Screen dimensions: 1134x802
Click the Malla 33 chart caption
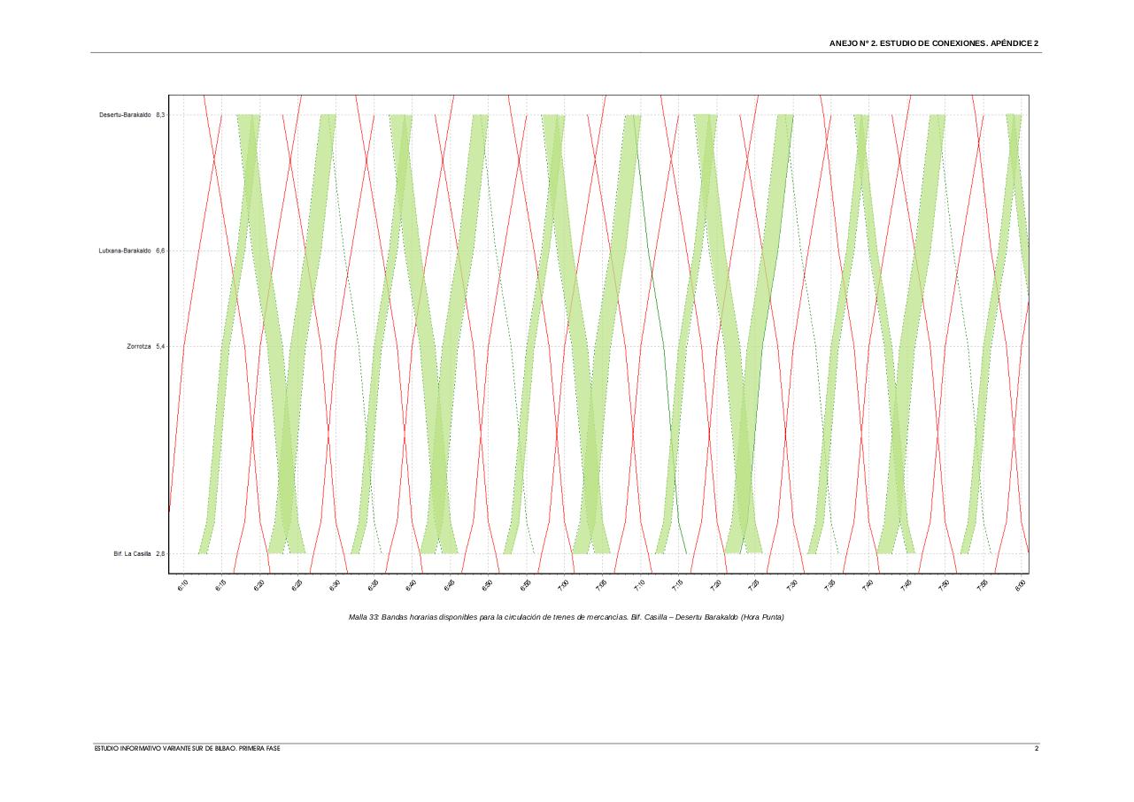tap(567, 617)
